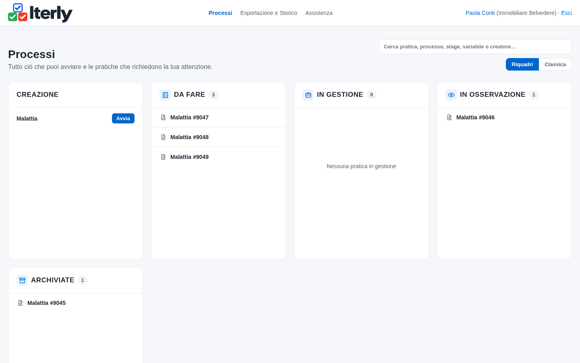Open Paola Conti profile link

pos(480,13)
